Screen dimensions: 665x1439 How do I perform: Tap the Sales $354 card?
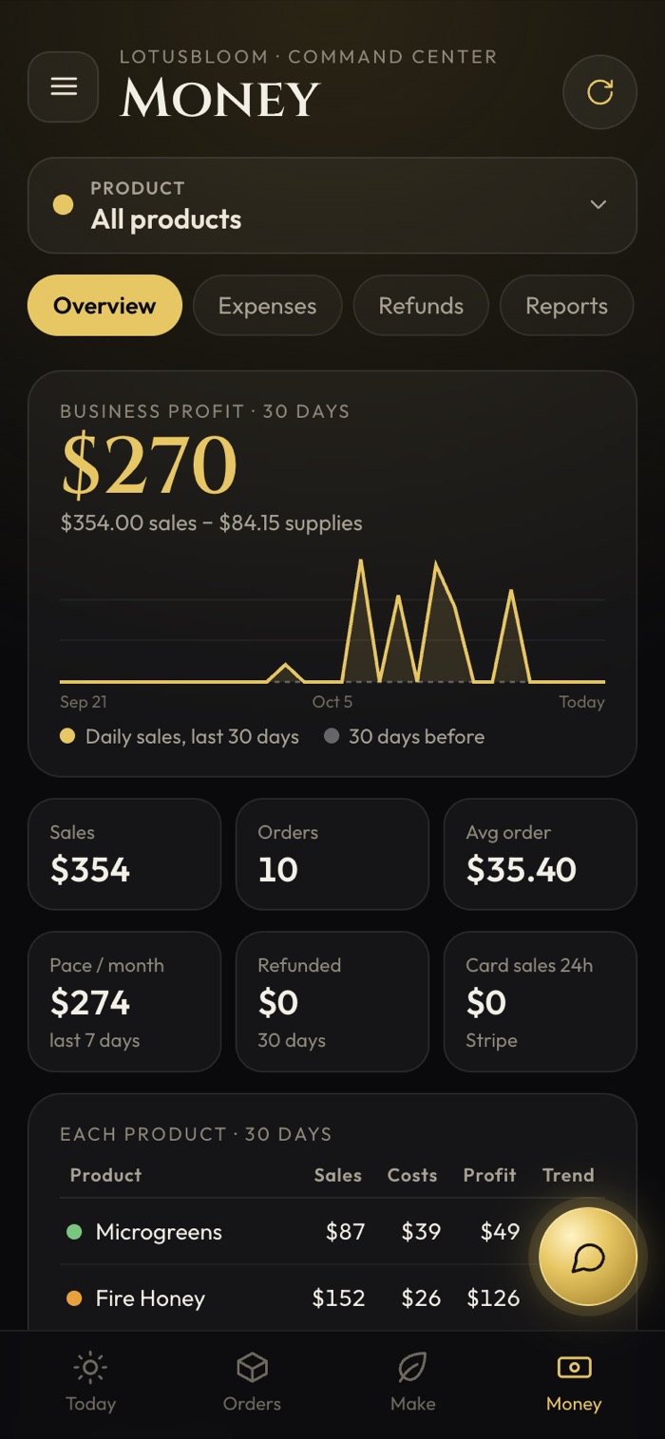[124, 854]
